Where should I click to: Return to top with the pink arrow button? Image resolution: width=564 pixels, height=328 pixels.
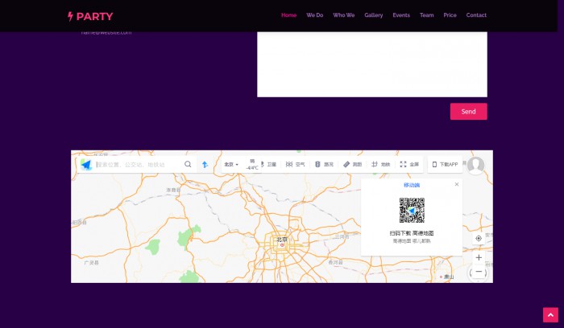point(550,314)
